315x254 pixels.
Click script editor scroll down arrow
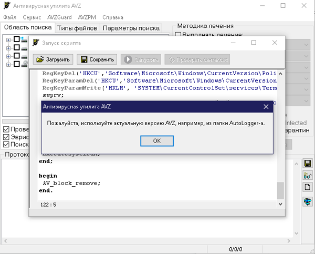280,204
